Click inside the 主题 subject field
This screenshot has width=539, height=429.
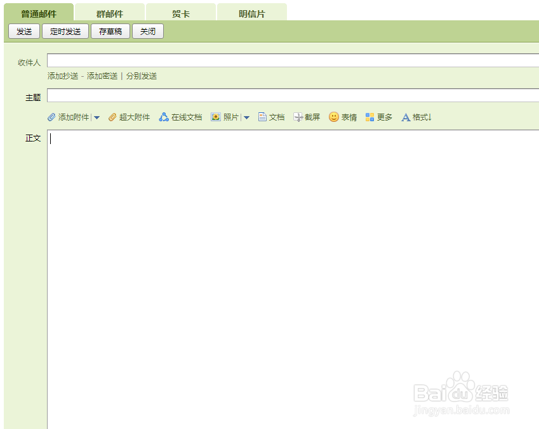(254, 96)
